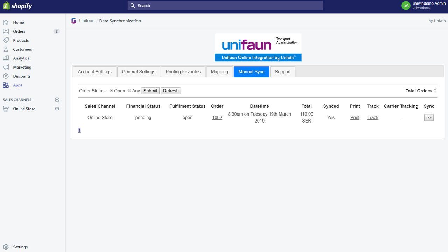This screenshot has height=252, width=448.
Task: Click the uA user avatar
Action: (x=406, y=6)
